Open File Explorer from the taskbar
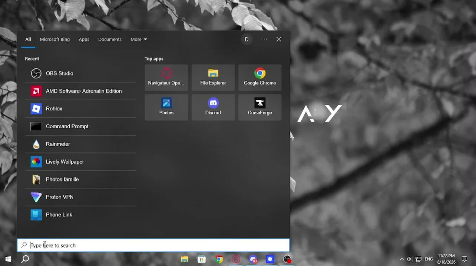Viewport: 476px width, 266px height. click(185, 259)
